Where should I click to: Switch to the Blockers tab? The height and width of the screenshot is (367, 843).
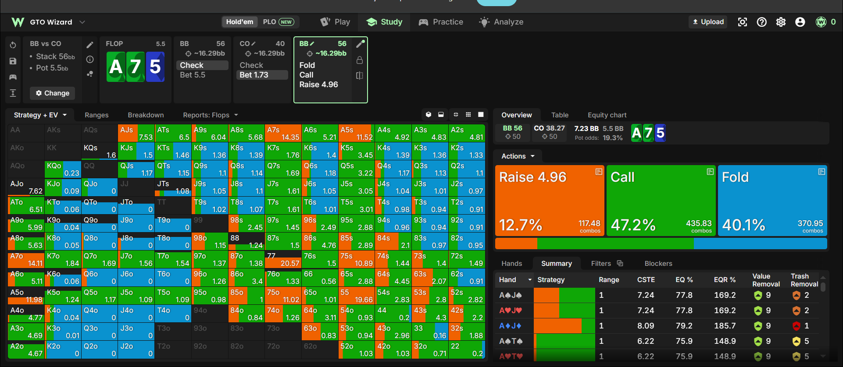[658, 263]
